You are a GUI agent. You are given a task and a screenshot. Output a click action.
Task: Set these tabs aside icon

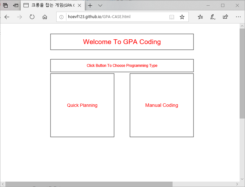(x=16, y=5)
